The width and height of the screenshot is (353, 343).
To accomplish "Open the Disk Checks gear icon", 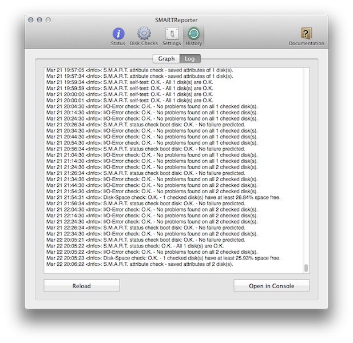I will pos(144,34).
